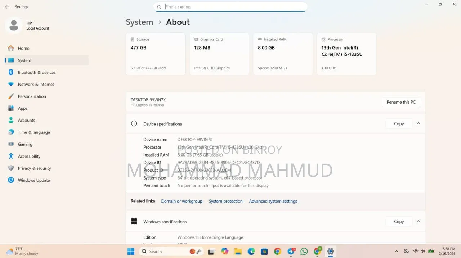This screenshot has width=461, height=258.
Task: Click the Windows specifications logo icon
Action: tap(134, 222)
